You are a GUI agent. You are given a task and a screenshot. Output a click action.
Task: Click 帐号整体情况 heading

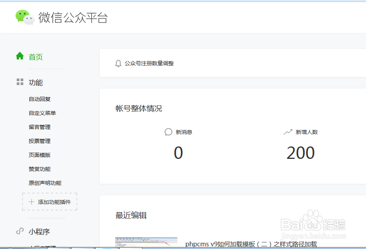pyautogui.click(x=139, y=108)
